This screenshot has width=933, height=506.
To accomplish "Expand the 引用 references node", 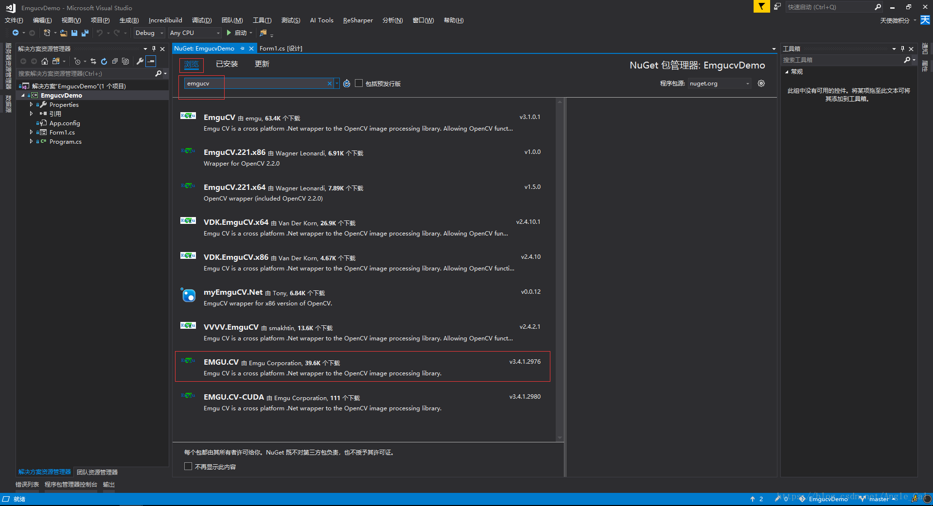I will pos(31,114).
